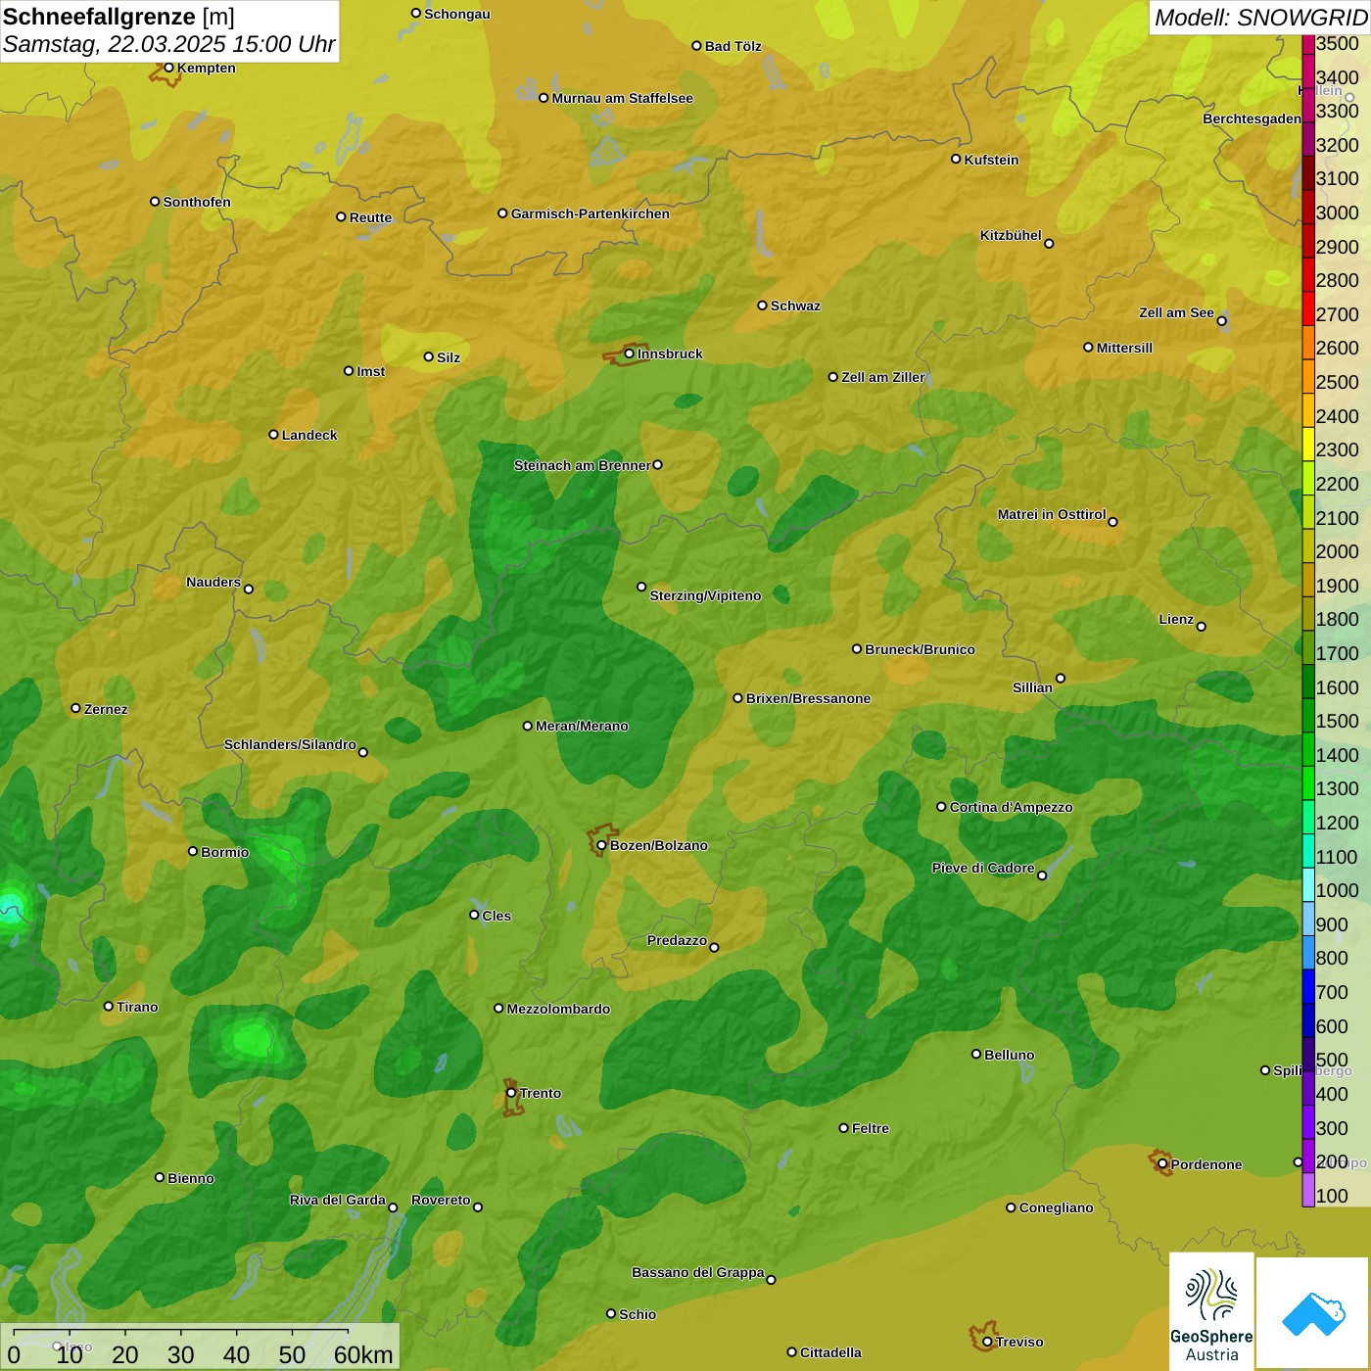Screen dimensions: 1371x1371
Task: Click the Zell am See marker dot
Action: click(x=1221, y=320)
